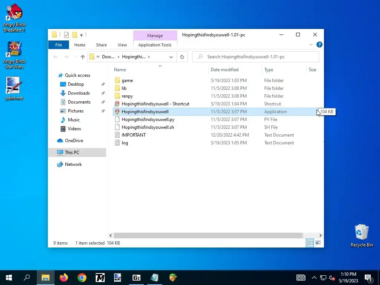
Task: Click the Hopingthi... breadcrumb in address bar
Action: click(x=134, y=57)
